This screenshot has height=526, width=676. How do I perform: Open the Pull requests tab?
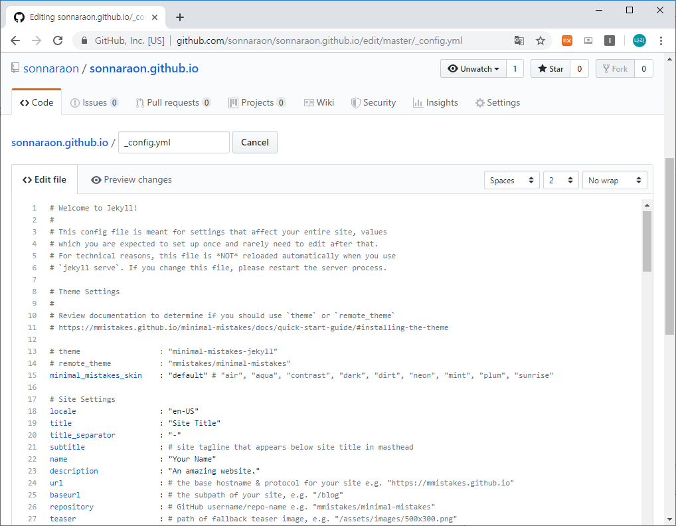tap(173, 103)
